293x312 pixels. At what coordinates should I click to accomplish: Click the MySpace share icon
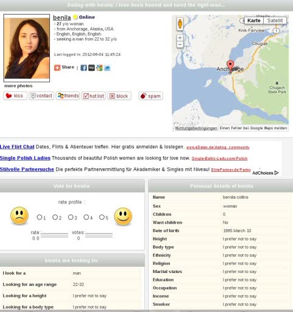click(91, 68)
